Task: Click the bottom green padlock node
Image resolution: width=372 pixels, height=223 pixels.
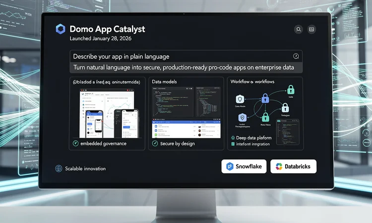Action: pyautogui.click(x=265, y=117)
